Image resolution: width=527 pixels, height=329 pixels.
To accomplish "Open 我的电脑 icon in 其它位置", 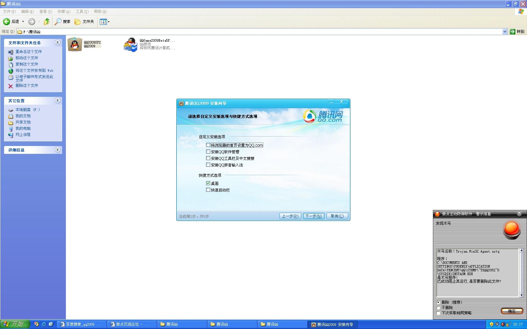I will (x=11, y=129).
